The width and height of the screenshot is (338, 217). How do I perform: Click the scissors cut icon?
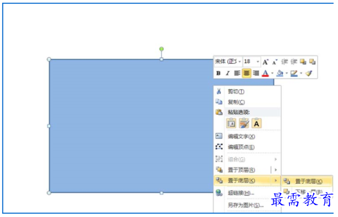pyautogui.click(x=219, y=91)
